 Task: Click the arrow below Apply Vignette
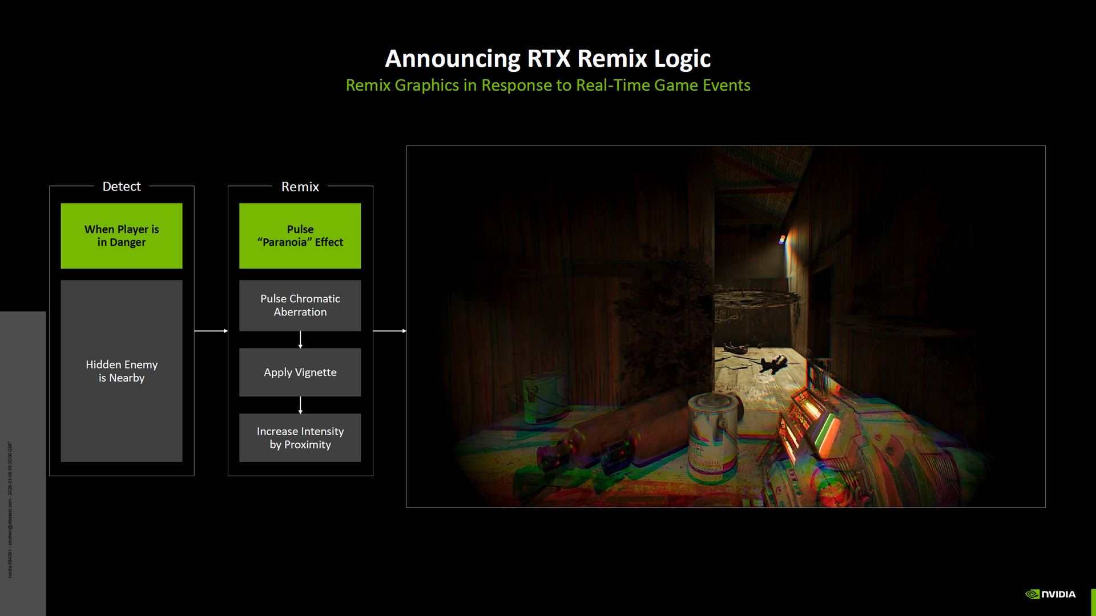(300, 405)
